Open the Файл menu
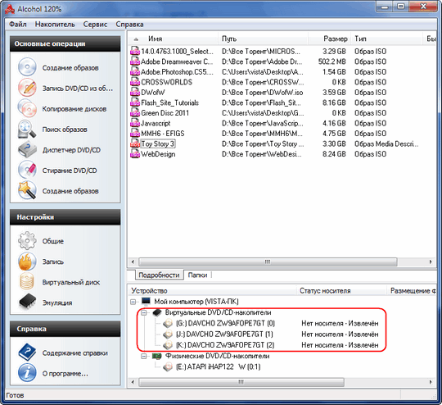The height and width of the screenshot is (405, 442). 18,25
